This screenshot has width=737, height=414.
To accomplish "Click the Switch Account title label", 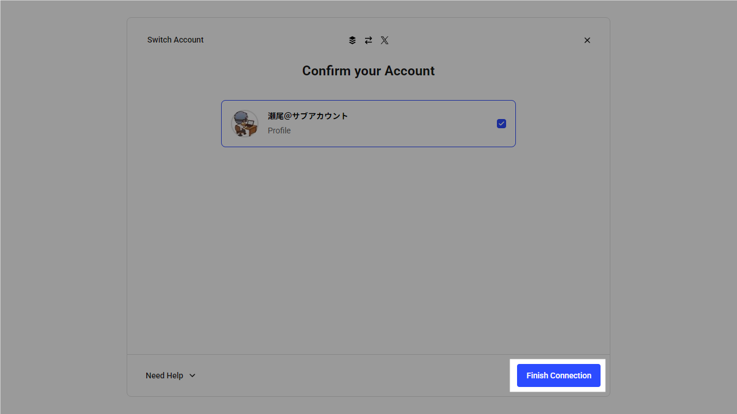I will click(x=176, y=40).
